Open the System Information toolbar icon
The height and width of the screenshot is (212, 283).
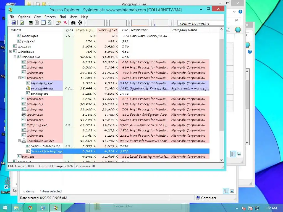31,23
